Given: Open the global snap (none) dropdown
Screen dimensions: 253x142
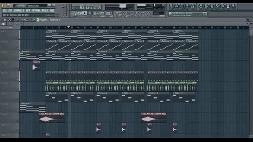Looking at the screenshot, I should (x=159, y=13).
